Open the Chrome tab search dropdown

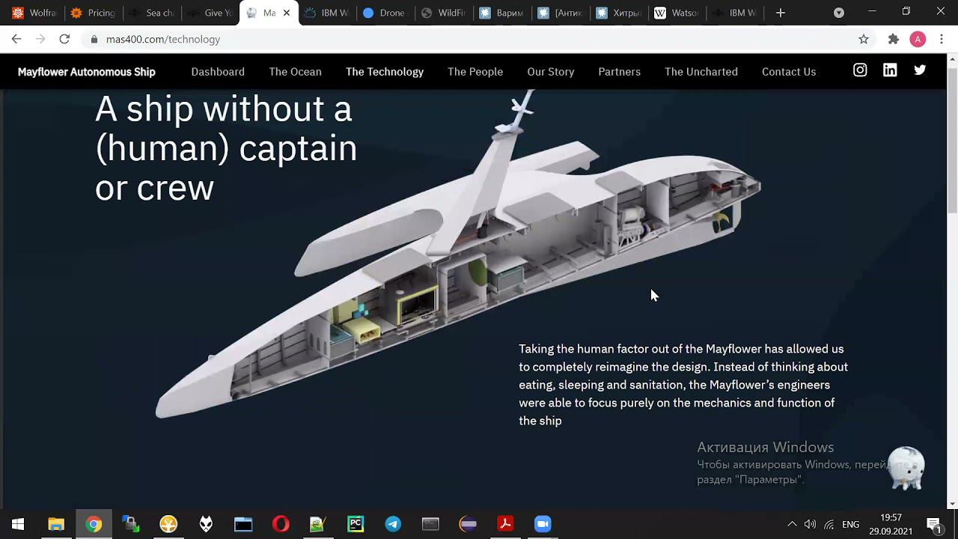click(839, 13)
